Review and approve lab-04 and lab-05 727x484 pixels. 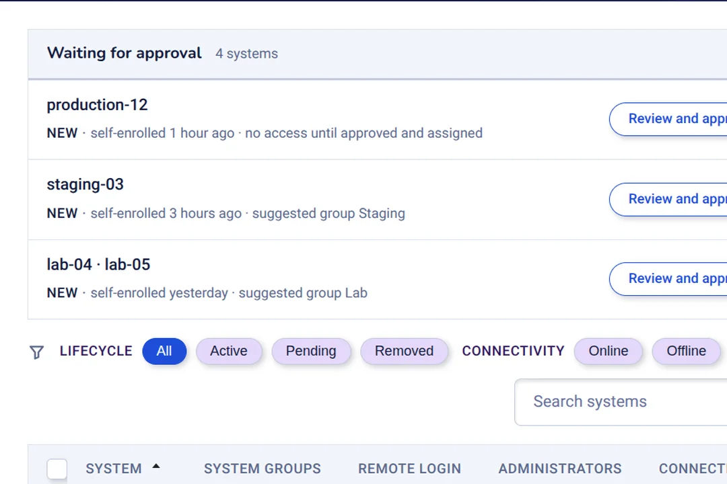pyautogui.click(x=668, y=279)
